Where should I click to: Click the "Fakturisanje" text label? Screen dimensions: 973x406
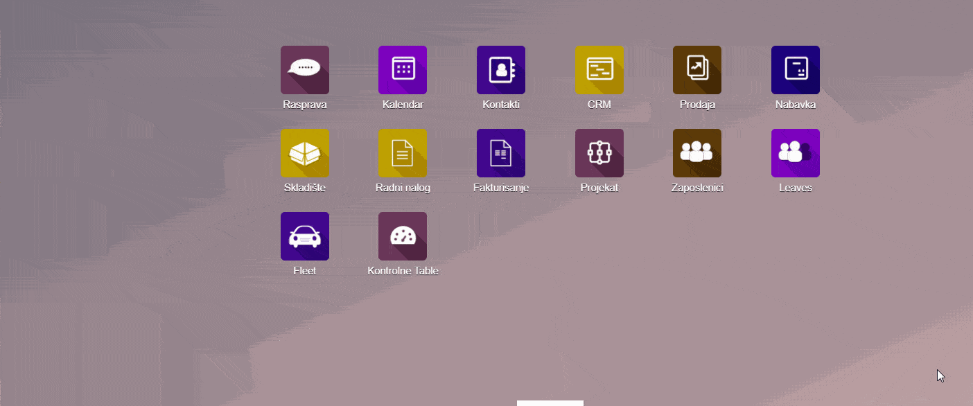pos(501,188)
